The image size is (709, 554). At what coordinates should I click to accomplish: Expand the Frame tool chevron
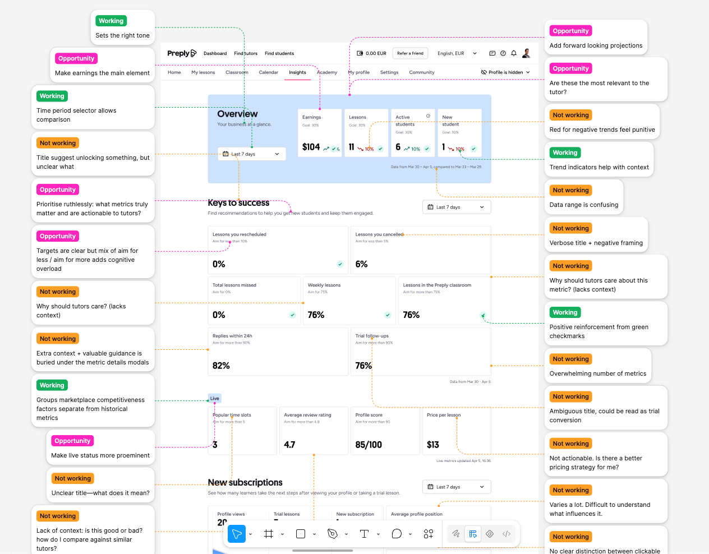pos(282,534)
